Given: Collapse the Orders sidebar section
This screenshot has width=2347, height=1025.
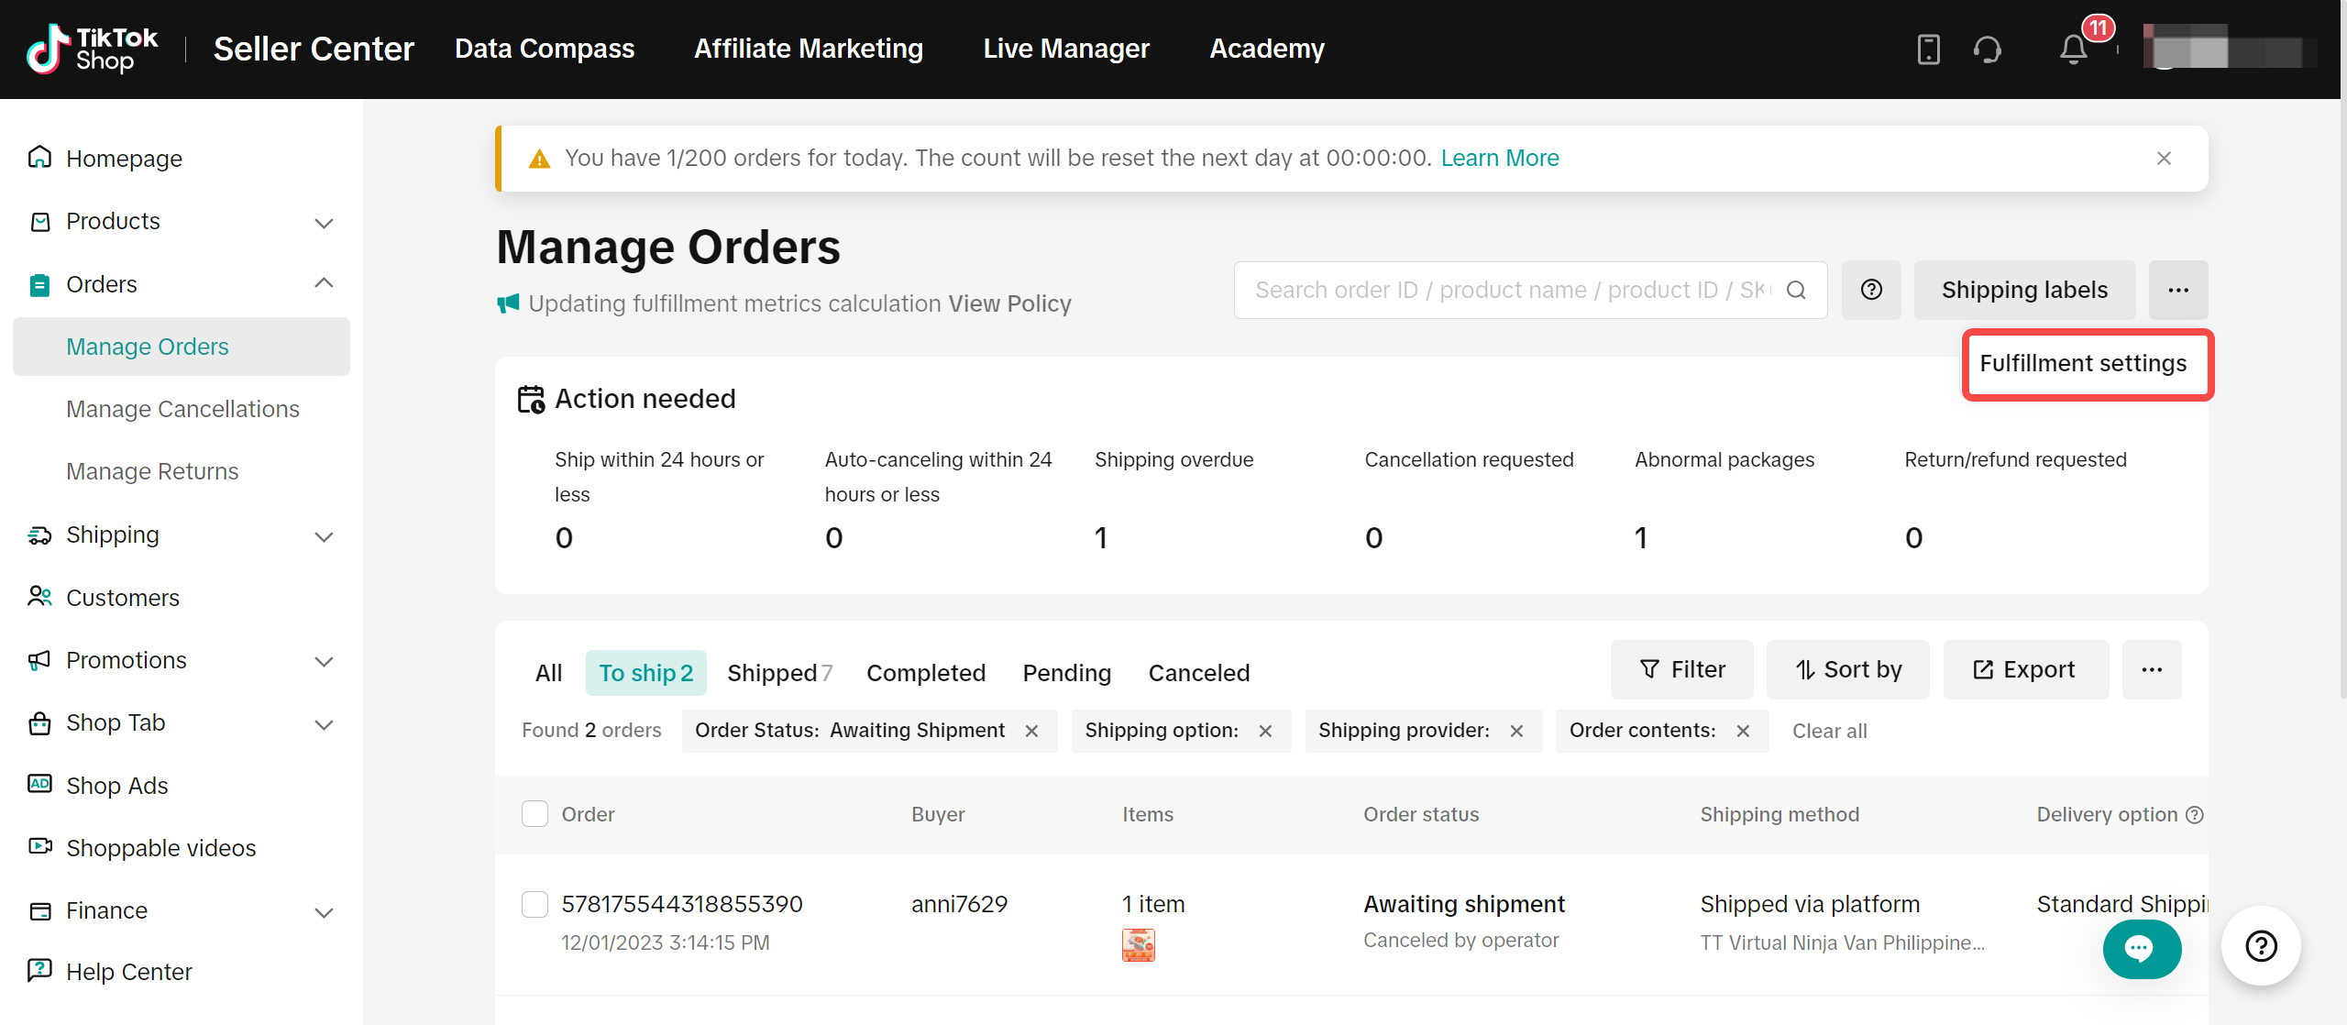Looking at the screenshot, I should point(324,284).
